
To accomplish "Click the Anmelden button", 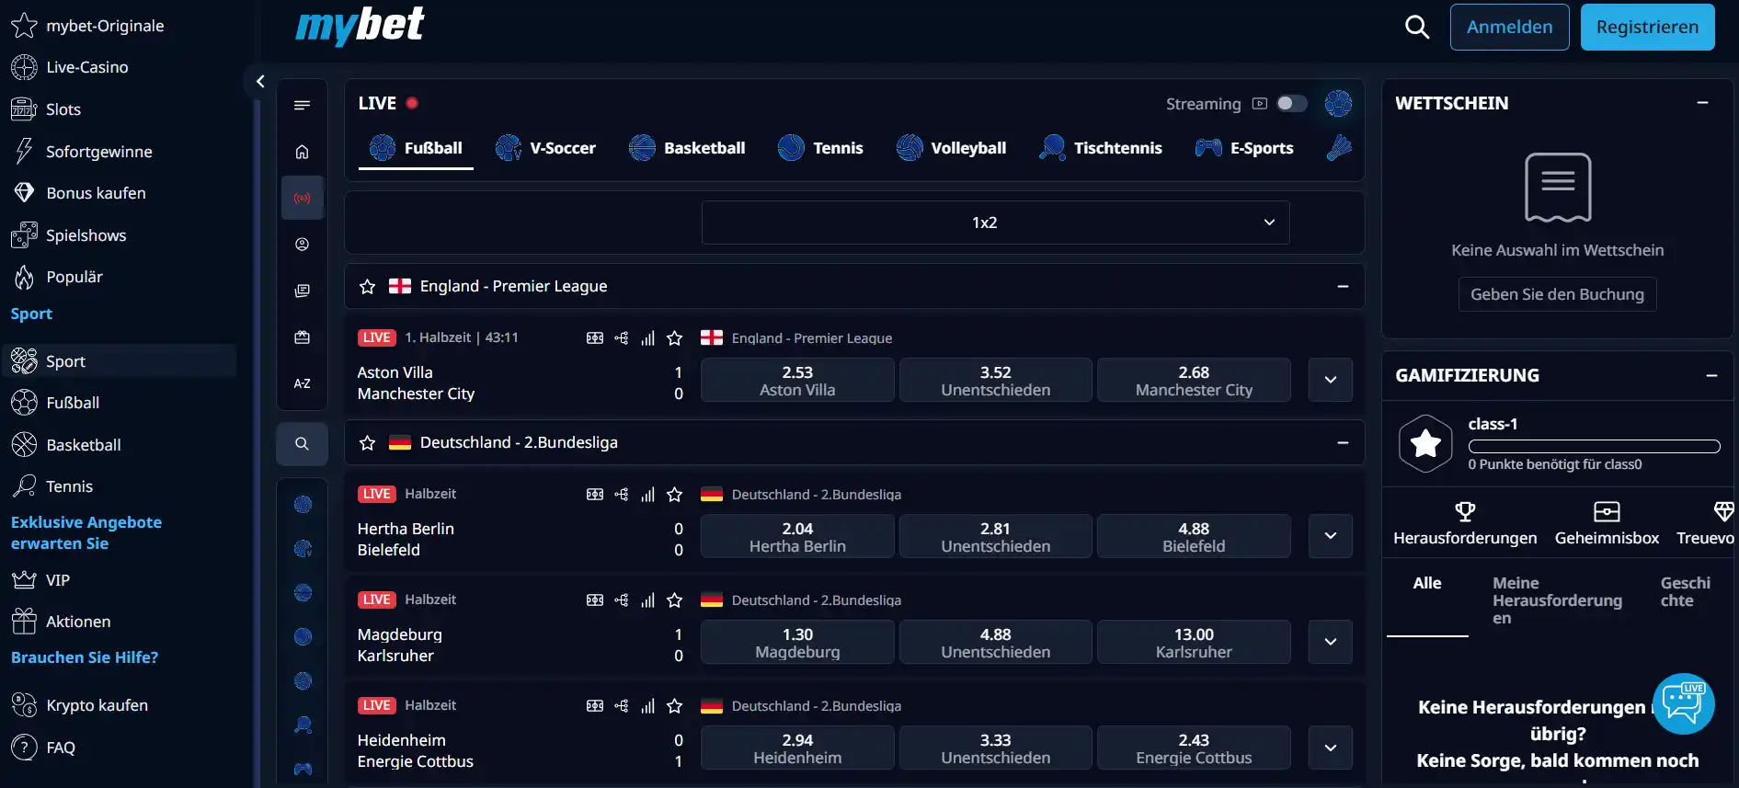I will (1509, 27).
